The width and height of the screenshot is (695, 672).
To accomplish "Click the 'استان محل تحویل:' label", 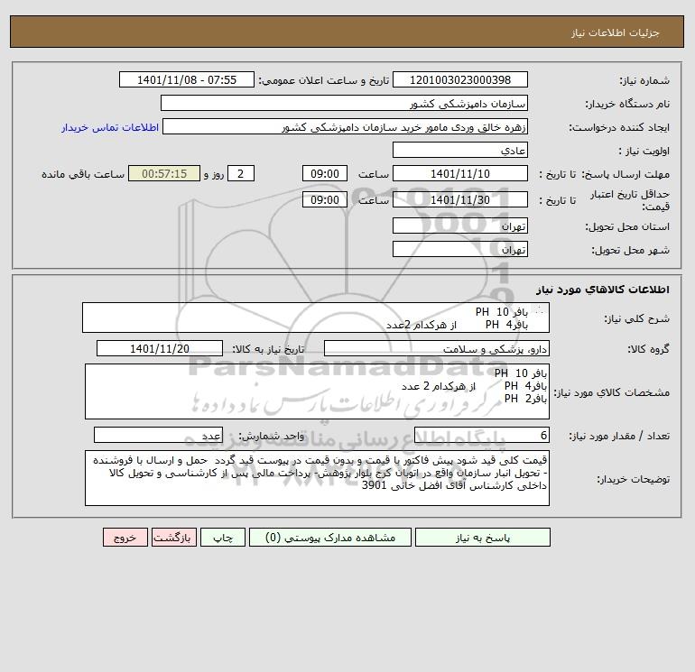I will pos(627,226).
